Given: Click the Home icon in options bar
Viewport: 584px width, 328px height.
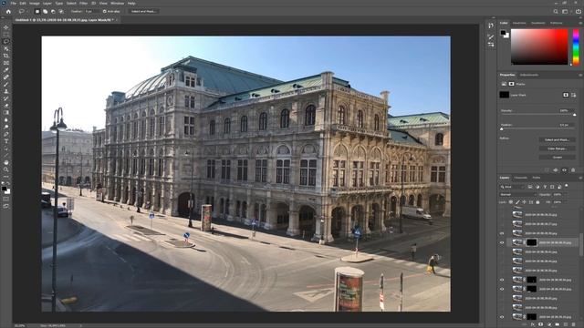Looking at the screenshot, I should (8, 12).
